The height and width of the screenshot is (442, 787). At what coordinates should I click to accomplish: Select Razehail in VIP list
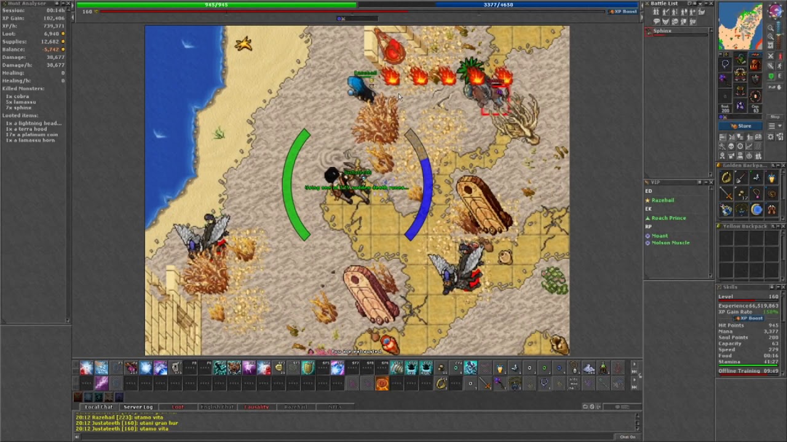[x=663, y=200]
